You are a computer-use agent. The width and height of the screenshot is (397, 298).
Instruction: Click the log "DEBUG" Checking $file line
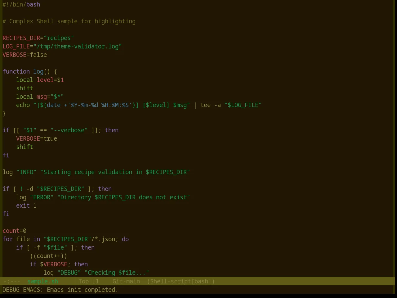(x=96, y=273)
